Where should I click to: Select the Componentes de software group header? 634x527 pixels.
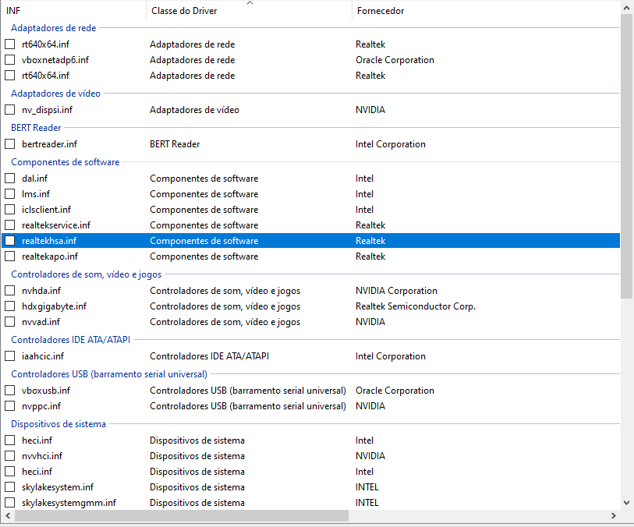[x=65, y=162]
